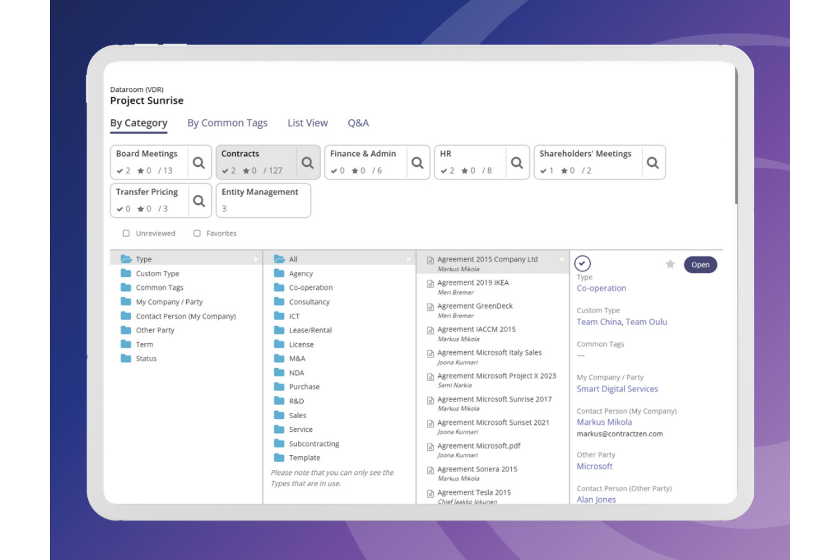Enable the Unreviewed filter checkbox
The width and height of the screenshot is (840, 560).
tap(126, 233)
